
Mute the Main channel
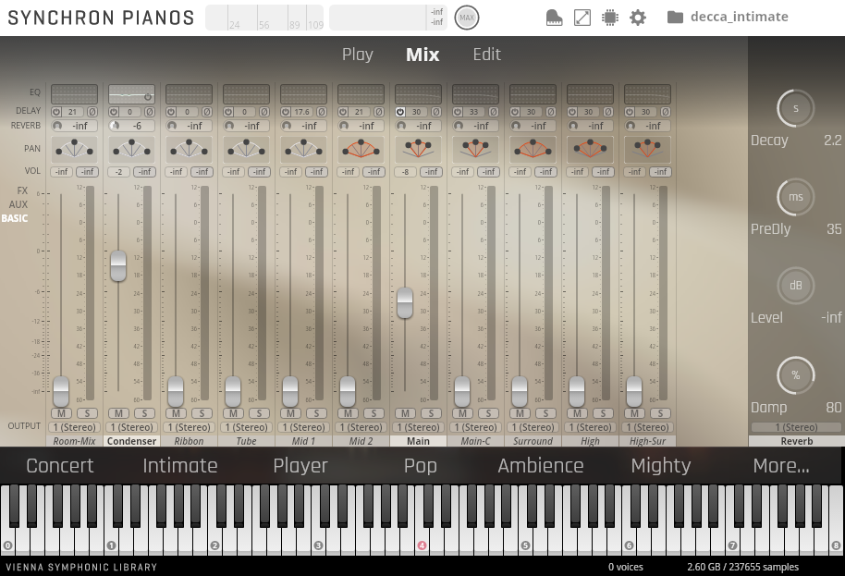[x=405, y=413]
